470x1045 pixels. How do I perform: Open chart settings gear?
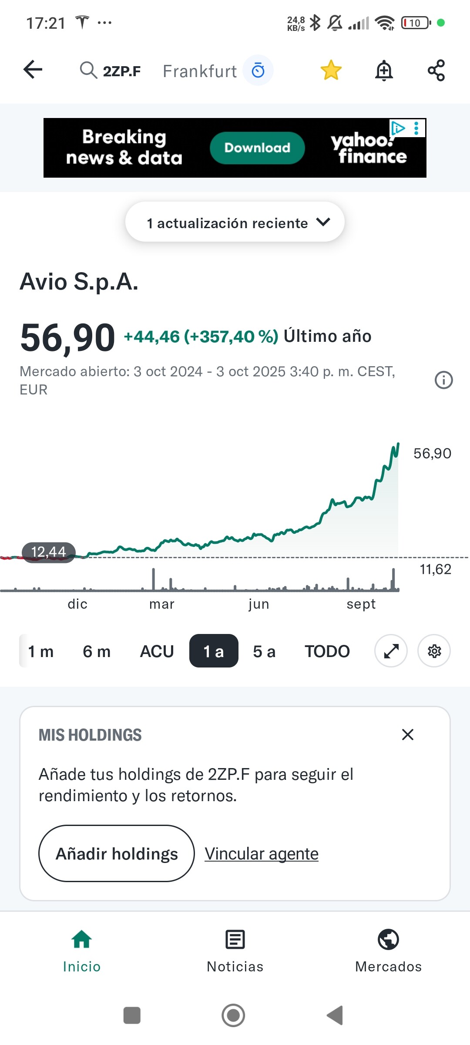[434, 651]
